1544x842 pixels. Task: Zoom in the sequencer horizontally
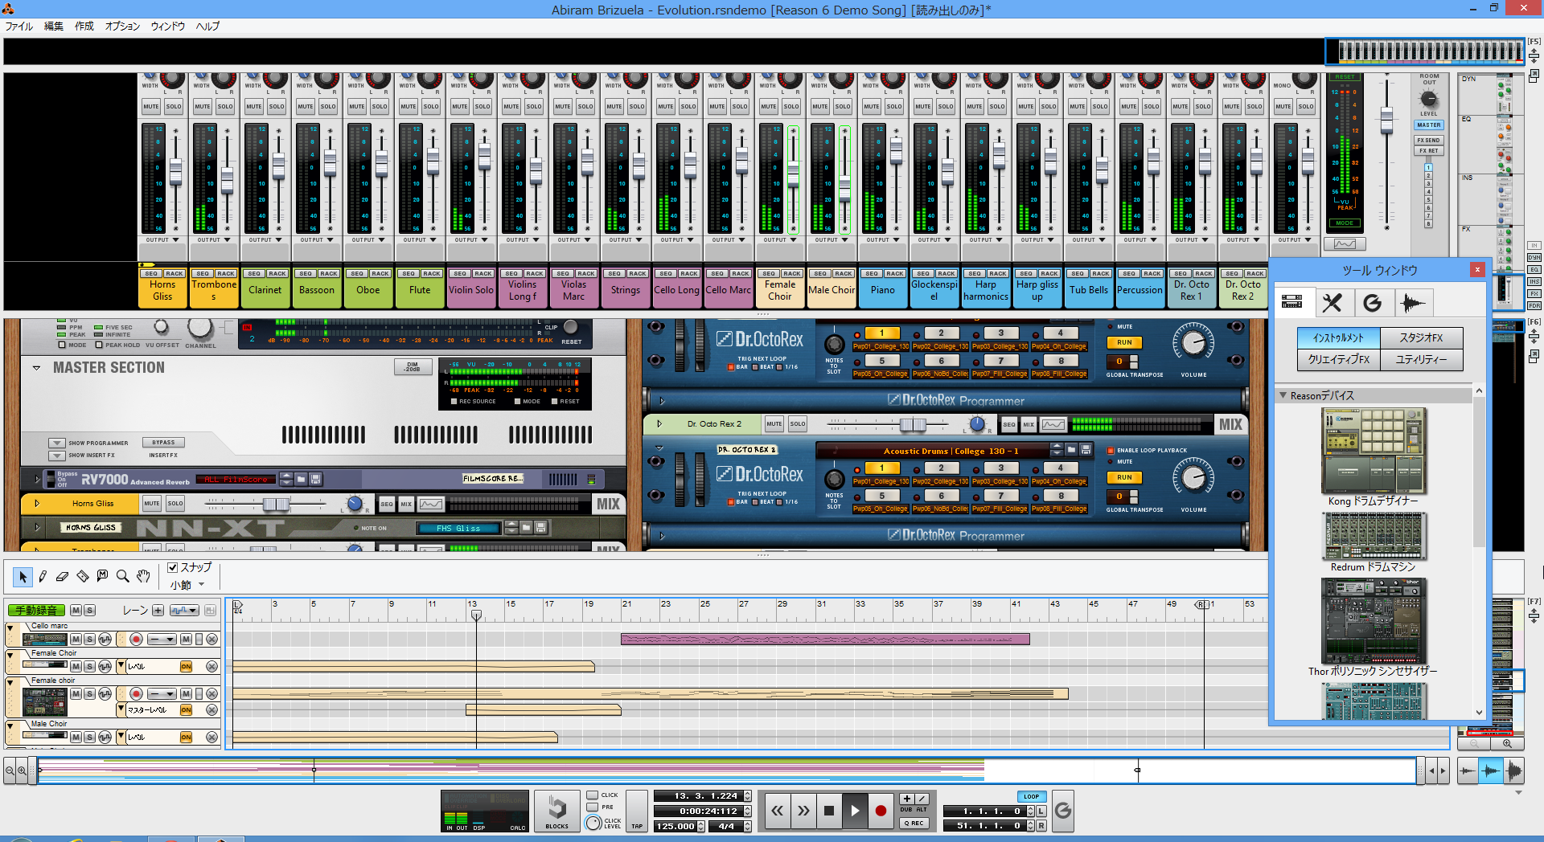(22, 770)
